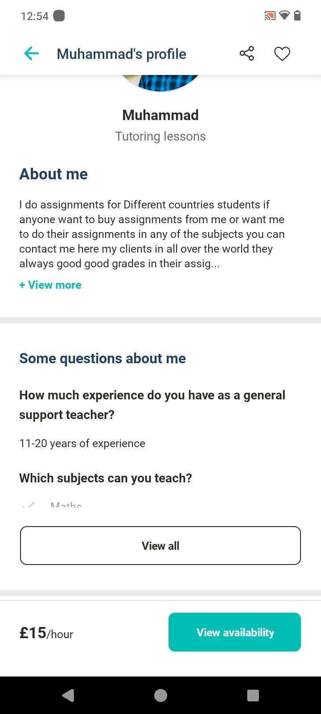This screenshot has width=321, height=714.
Task: Expand About me with View more
Action: click(x=50, y=285)
